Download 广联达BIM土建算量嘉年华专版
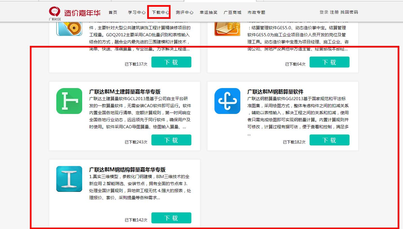Screen dimensions: 403x229 [x=171, y=140]
